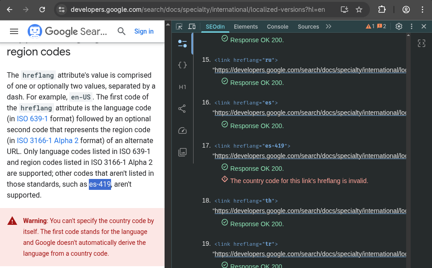432x268 pixels.
Task: Open the ISO 3166-1 Alpha 2 link
Action: point(48,140)
